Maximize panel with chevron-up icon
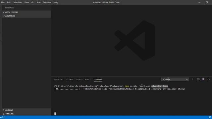Screen dimensions: 212x119 click(208, 79)
